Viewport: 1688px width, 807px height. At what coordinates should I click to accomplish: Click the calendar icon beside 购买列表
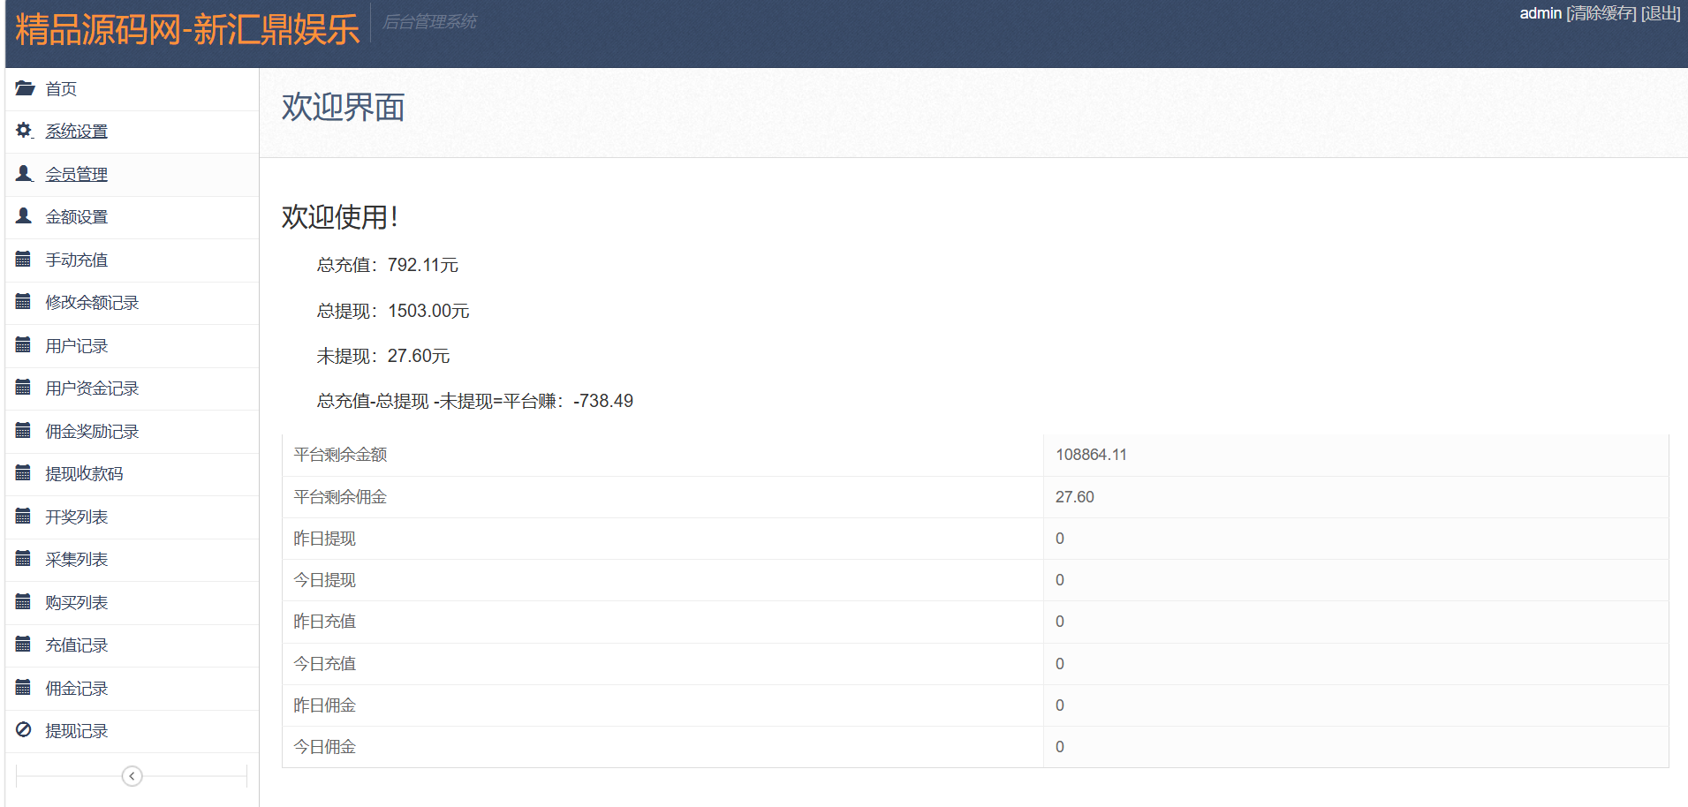coord(24,602)
